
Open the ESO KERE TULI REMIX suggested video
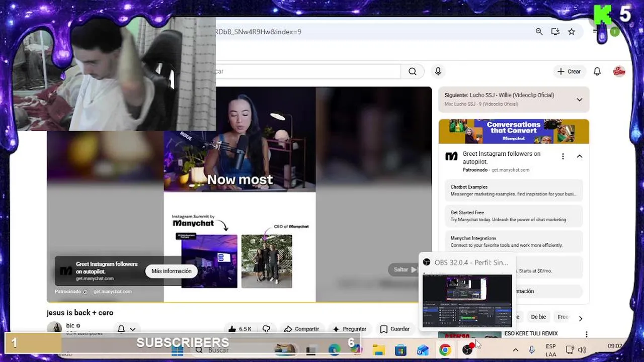tap(531, 333)
